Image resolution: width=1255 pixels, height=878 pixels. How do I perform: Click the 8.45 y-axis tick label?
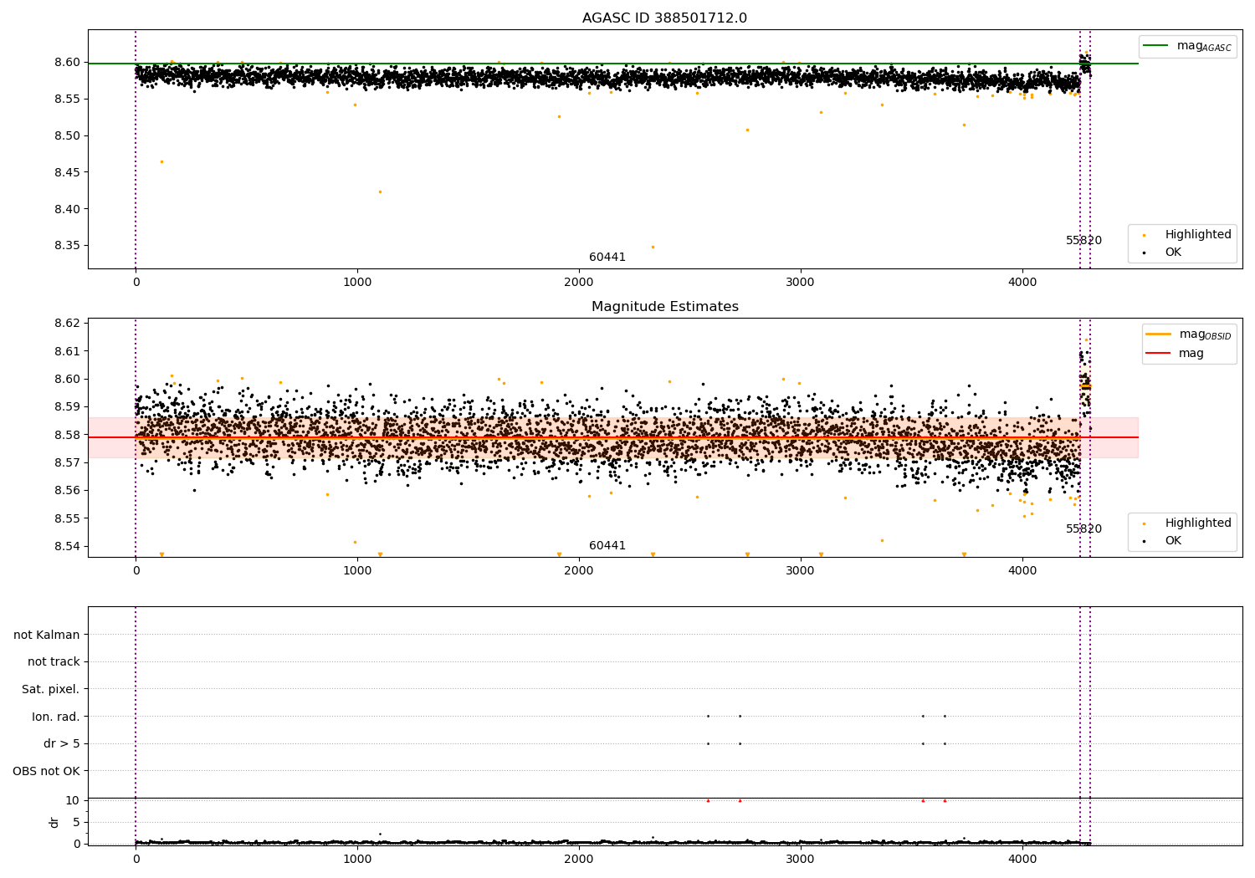point(66,173)
